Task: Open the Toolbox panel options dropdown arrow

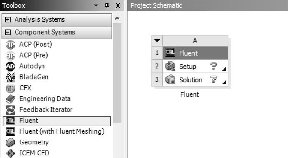Action: tap(96, 6)
